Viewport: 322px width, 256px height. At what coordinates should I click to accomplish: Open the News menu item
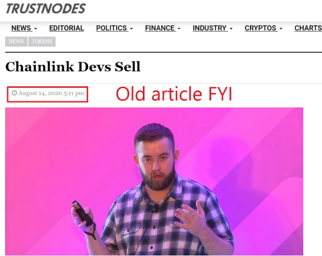tap(21, 28)
